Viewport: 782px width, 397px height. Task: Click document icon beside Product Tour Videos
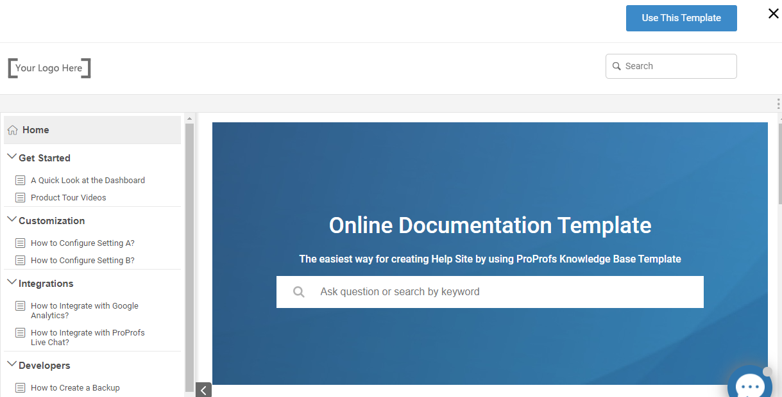click(x=21, y=198)
